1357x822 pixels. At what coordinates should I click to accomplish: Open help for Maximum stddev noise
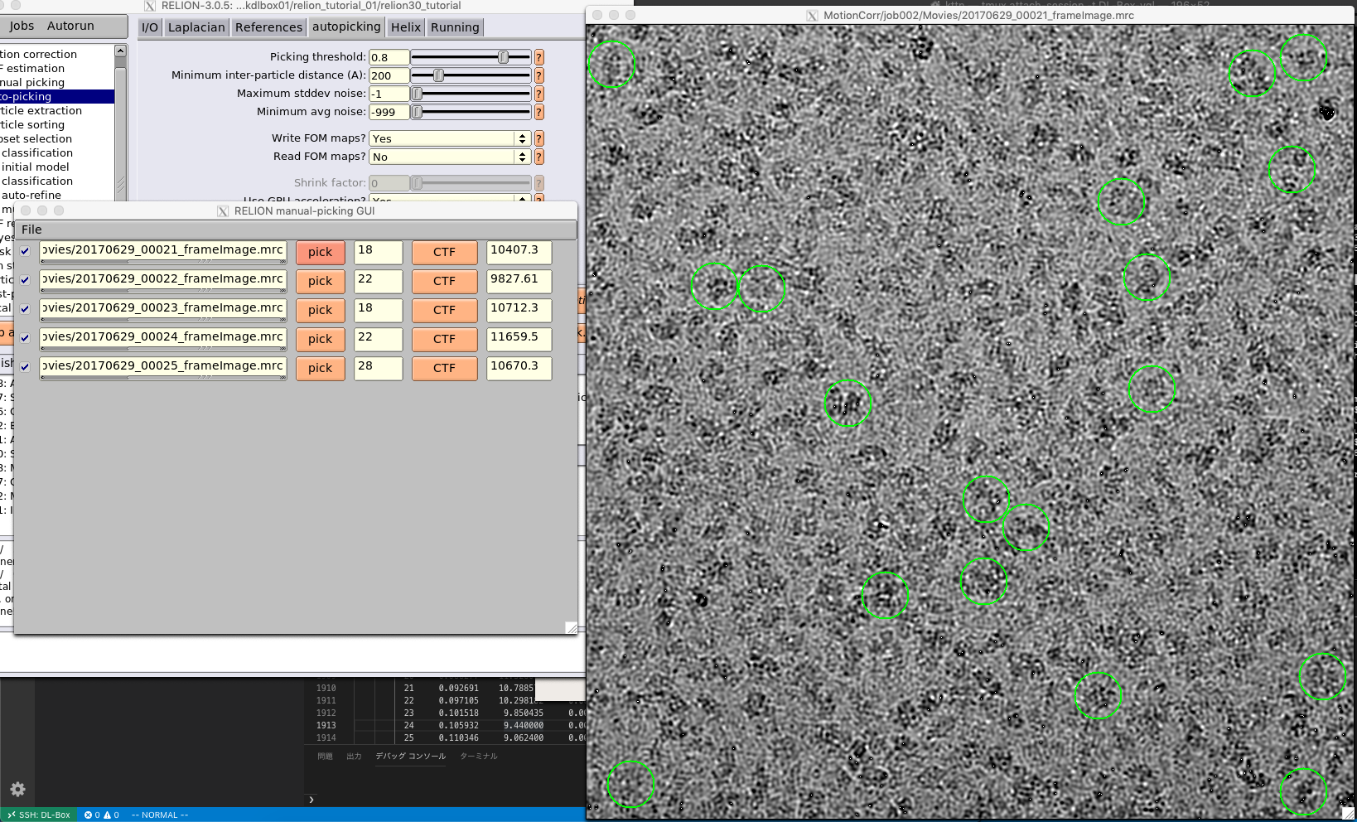tap(539, 94)
